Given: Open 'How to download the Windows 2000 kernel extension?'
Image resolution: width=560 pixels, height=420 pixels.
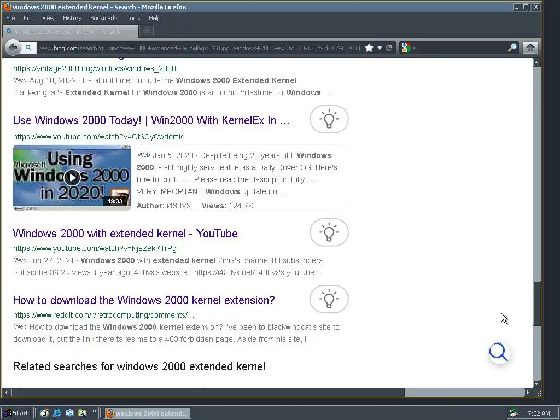Looking at the screenshot, I should pos(144,300).
